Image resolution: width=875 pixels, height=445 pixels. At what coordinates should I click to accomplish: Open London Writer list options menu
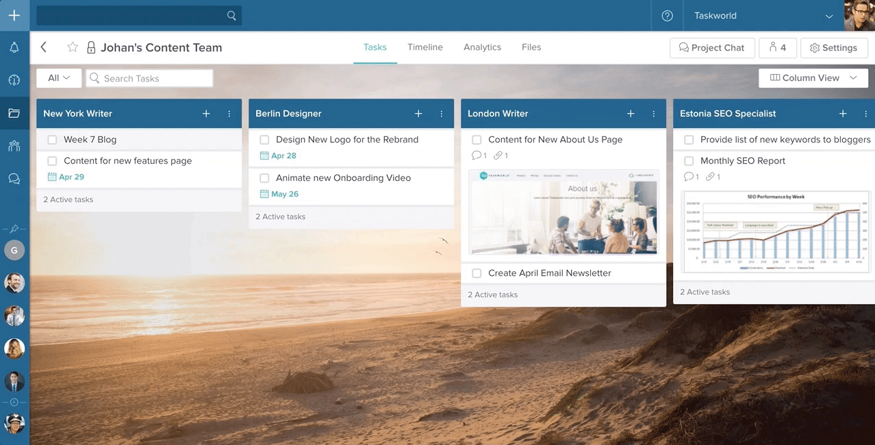pos(654,114)
